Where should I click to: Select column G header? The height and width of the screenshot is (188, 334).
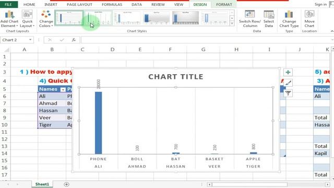203,50
